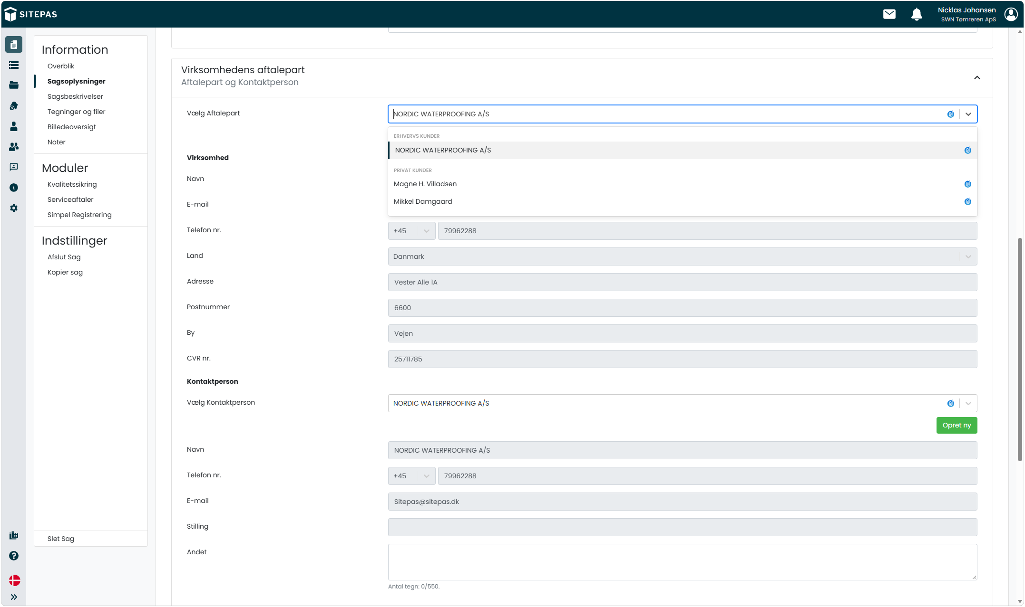Click the Stilling input field
Screen dimensions: 1025x607
[x=683, y=527]
